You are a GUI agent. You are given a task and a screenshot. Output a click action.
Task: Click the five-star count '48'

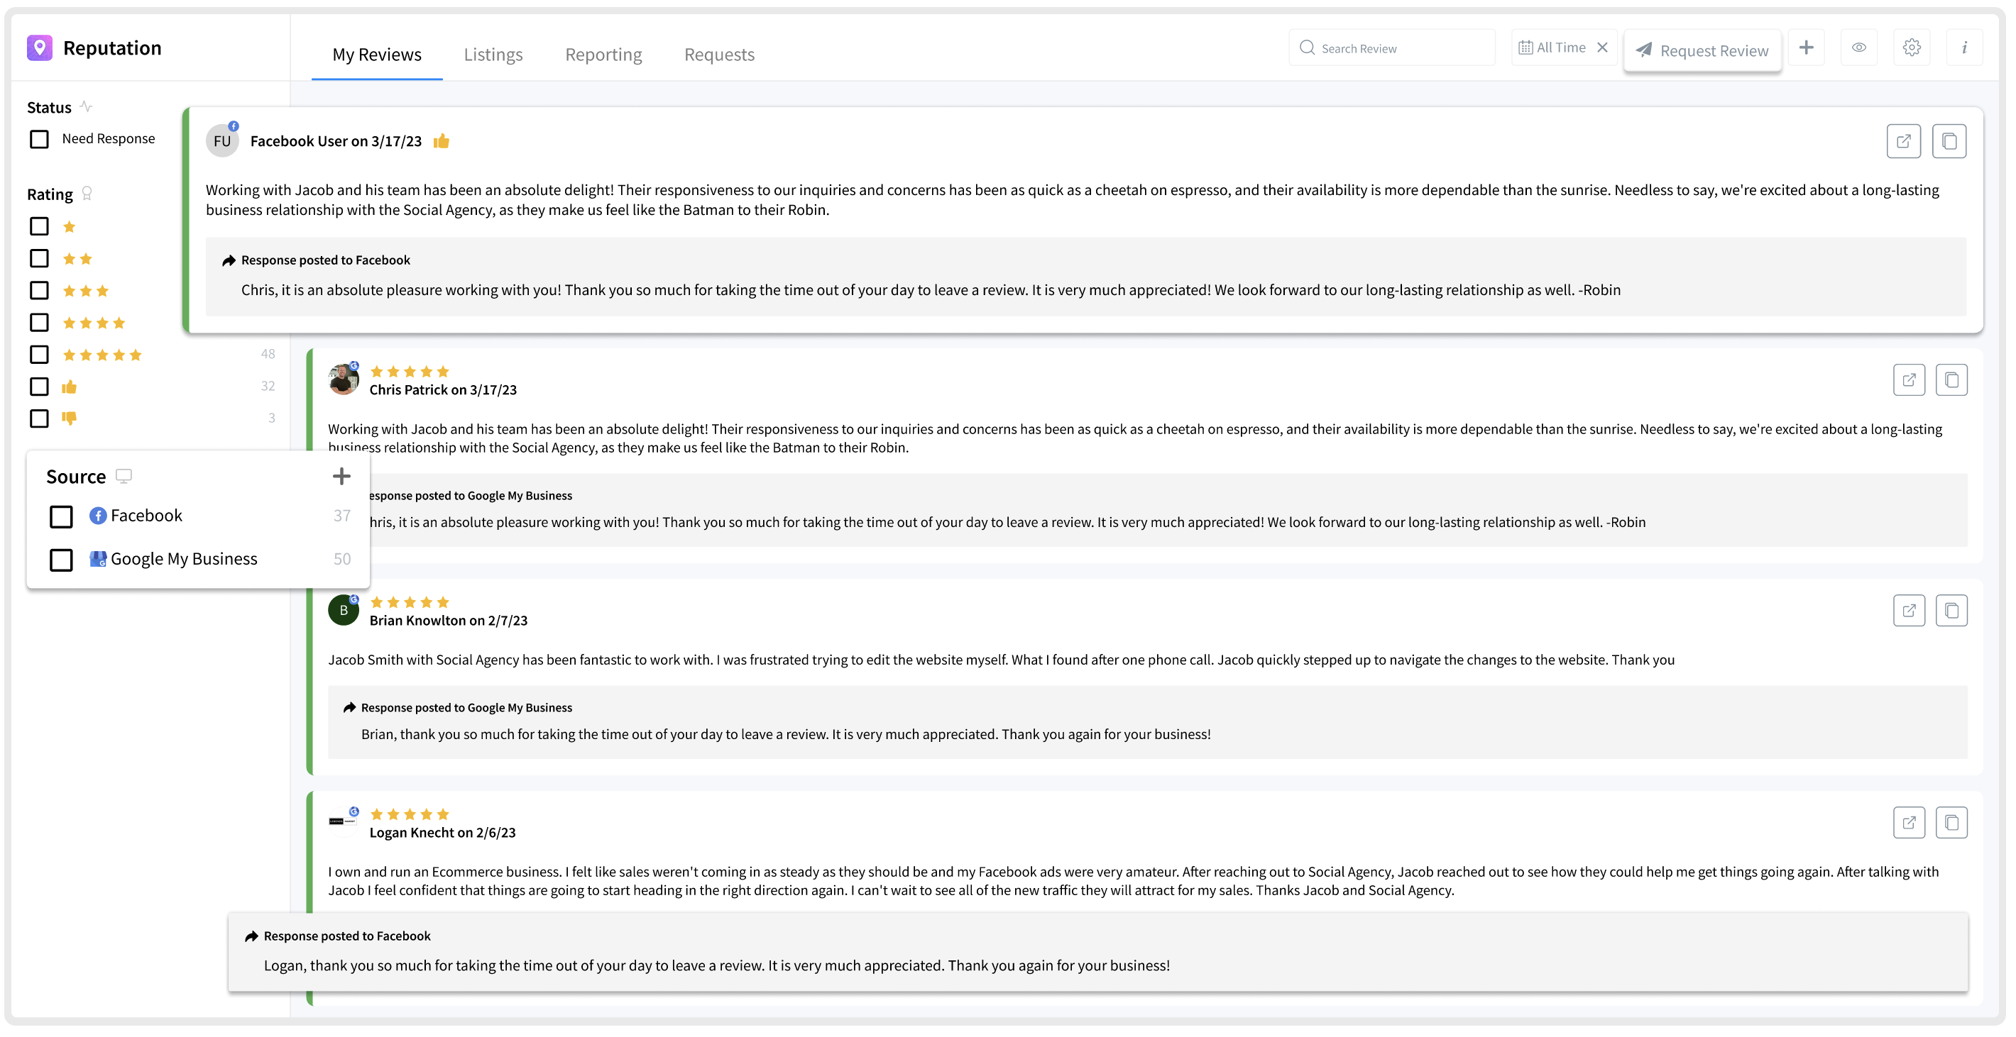(268, 354)
